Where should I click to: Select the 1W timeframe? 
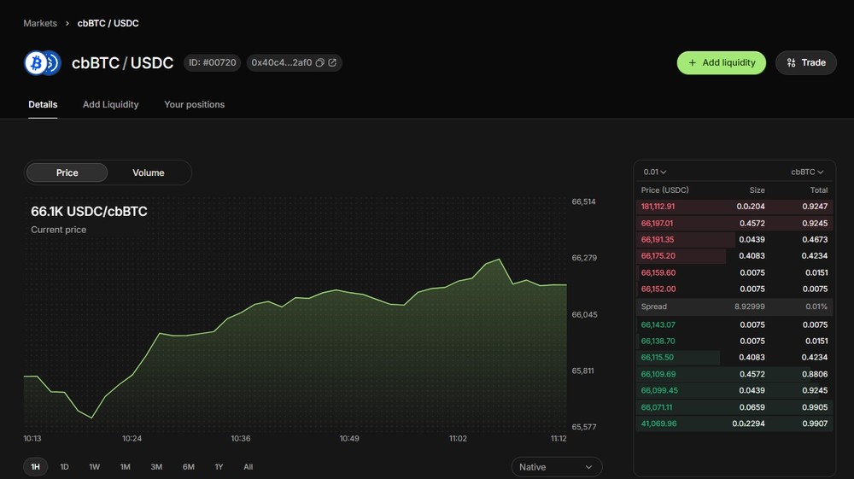[94, 466]
